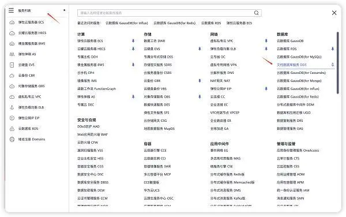Image resolution: width=346 pixels, height=217 pixels.
Task: Click the Domains globe icon in the sidebar
Action: pyautogui.click(x=12, y=139)
